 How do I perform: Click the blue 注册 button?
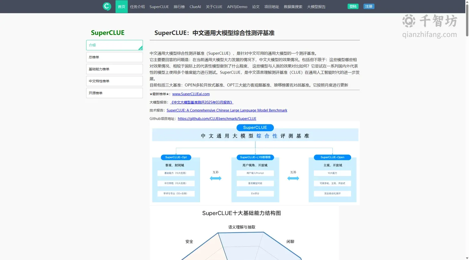(369, 6)
